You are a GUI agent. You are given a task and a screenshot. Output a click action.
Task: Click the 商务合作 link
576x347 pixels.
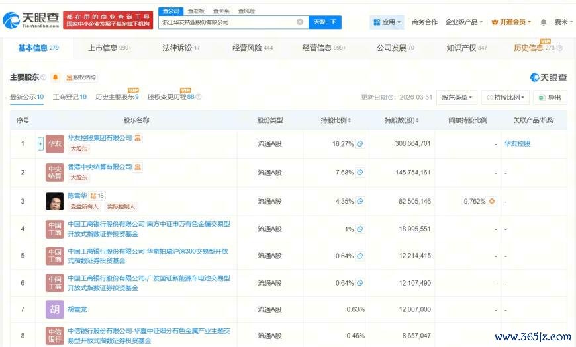pyautogui.click(x=424, y=22)
